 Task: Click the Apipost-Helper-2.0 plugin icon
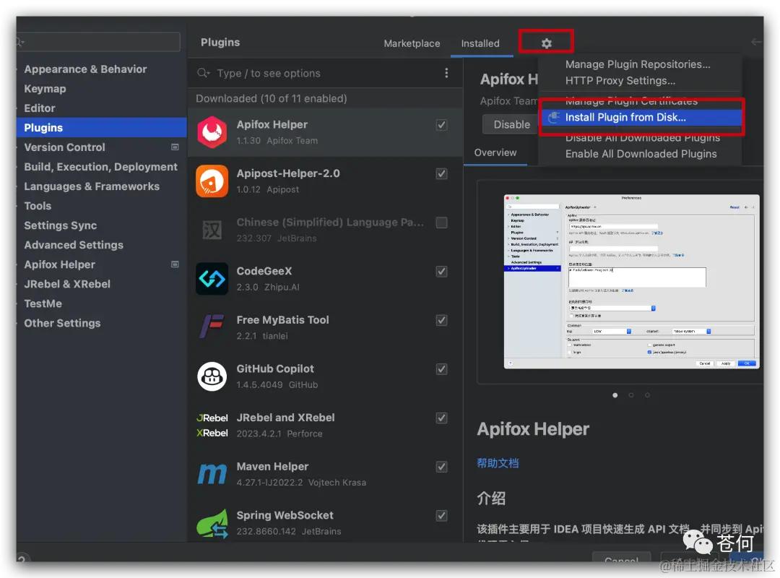click(212, 181)
